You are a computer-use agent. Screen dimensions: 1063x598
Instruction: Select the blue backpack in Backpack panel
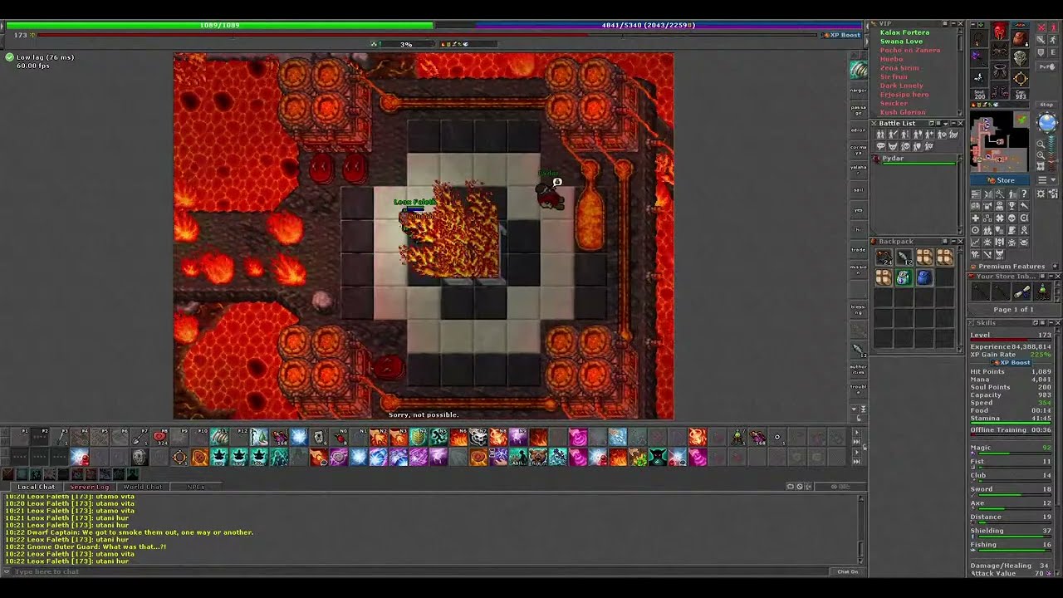click(924, 277)
